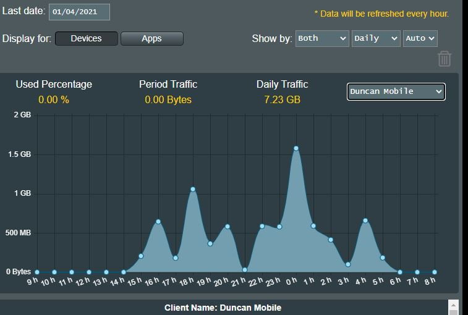
Task: Click the 22h data point
Action: 262,226
